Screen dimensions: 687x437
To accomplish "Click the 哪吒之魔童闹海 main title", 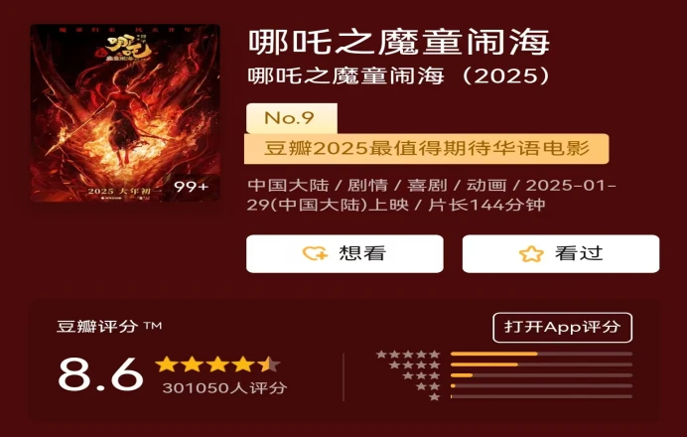I will [399, 42].
